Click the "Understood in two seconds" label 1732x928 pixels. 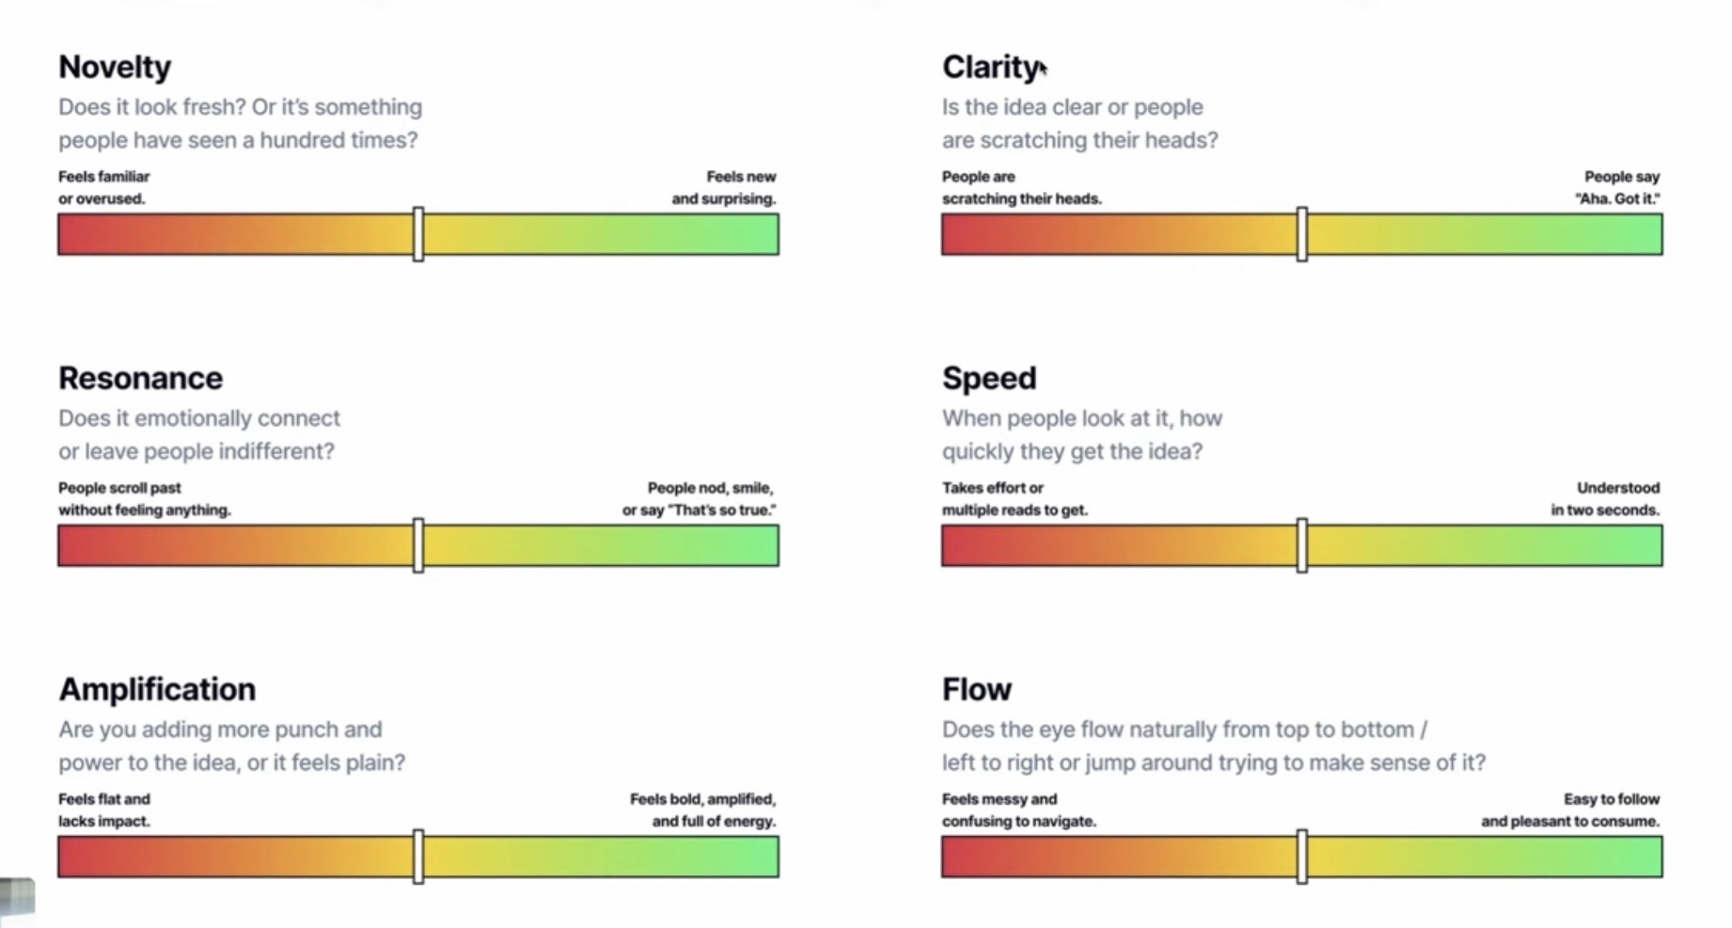[x=1606, y=498]
